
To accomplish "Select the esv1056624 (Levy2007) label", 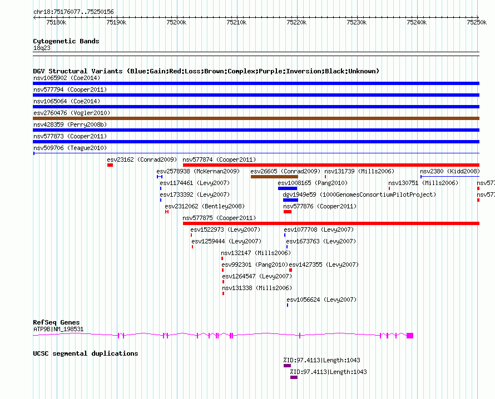I will coord(321,300).
